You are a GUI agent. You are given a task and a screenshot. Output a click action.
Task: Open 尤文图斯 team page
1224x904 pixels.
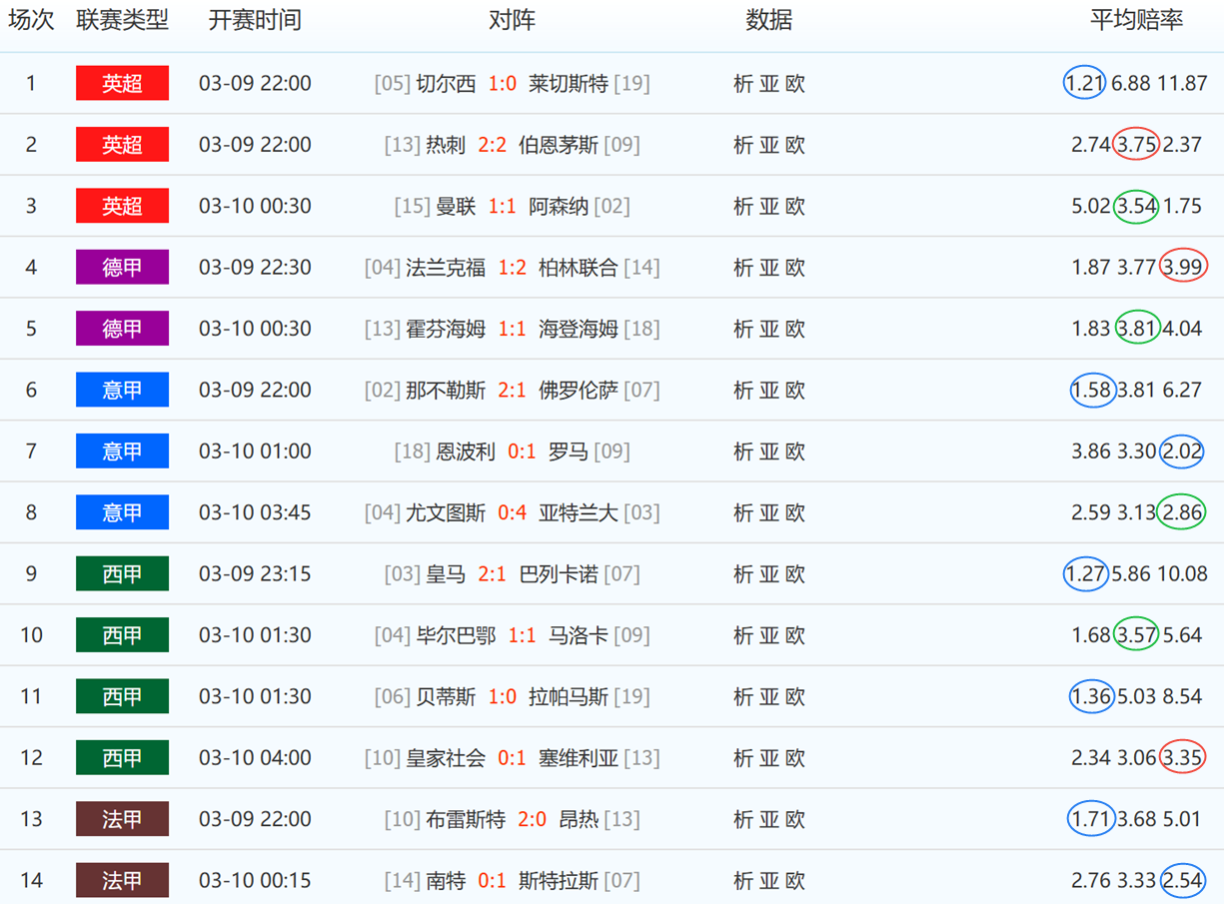click(x=446, y=512)
